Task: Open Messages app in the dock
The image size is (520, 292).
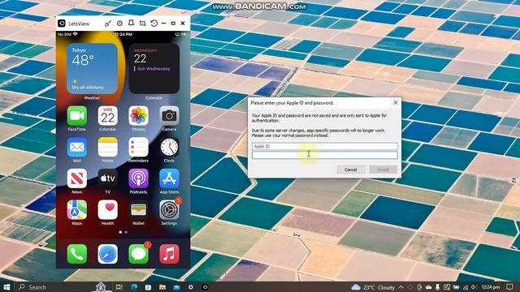Action: (138, 254)
